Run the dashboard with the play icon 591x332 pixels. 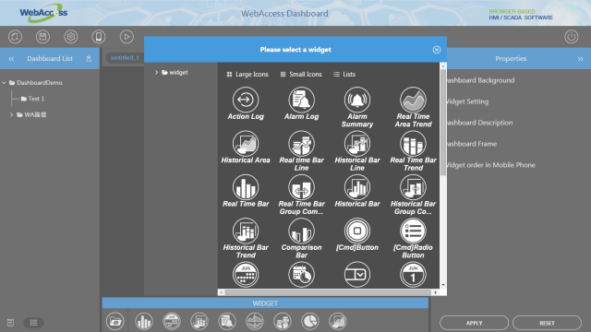127,37
